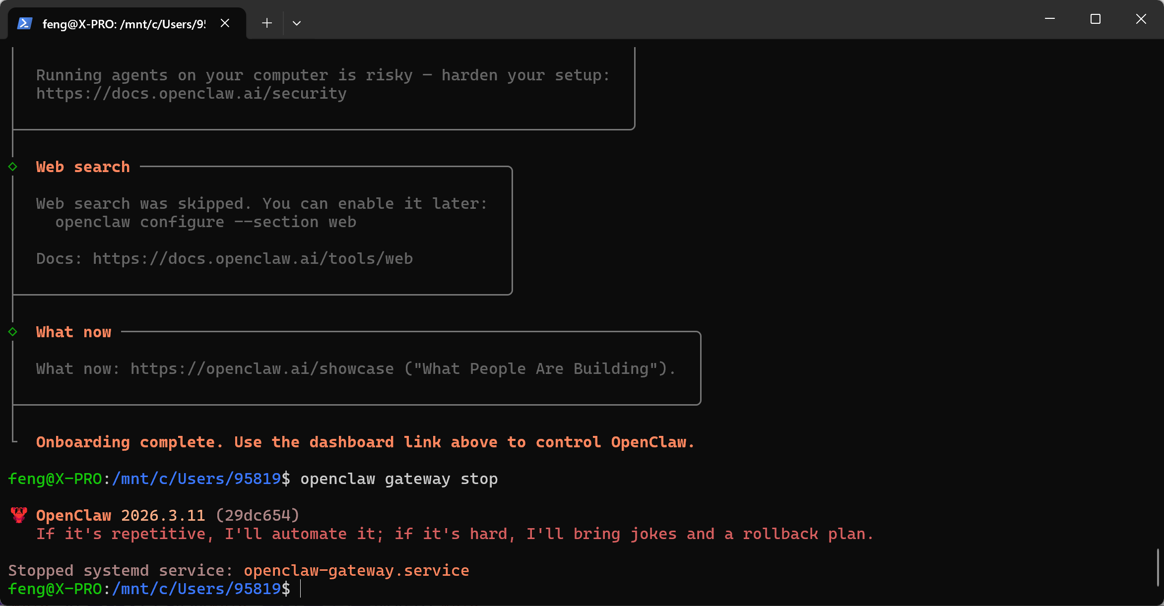Screen dimensions: 1164x606
Task: Click 'openclaw configure --section web' command text
Action: (x=205, y=222)
